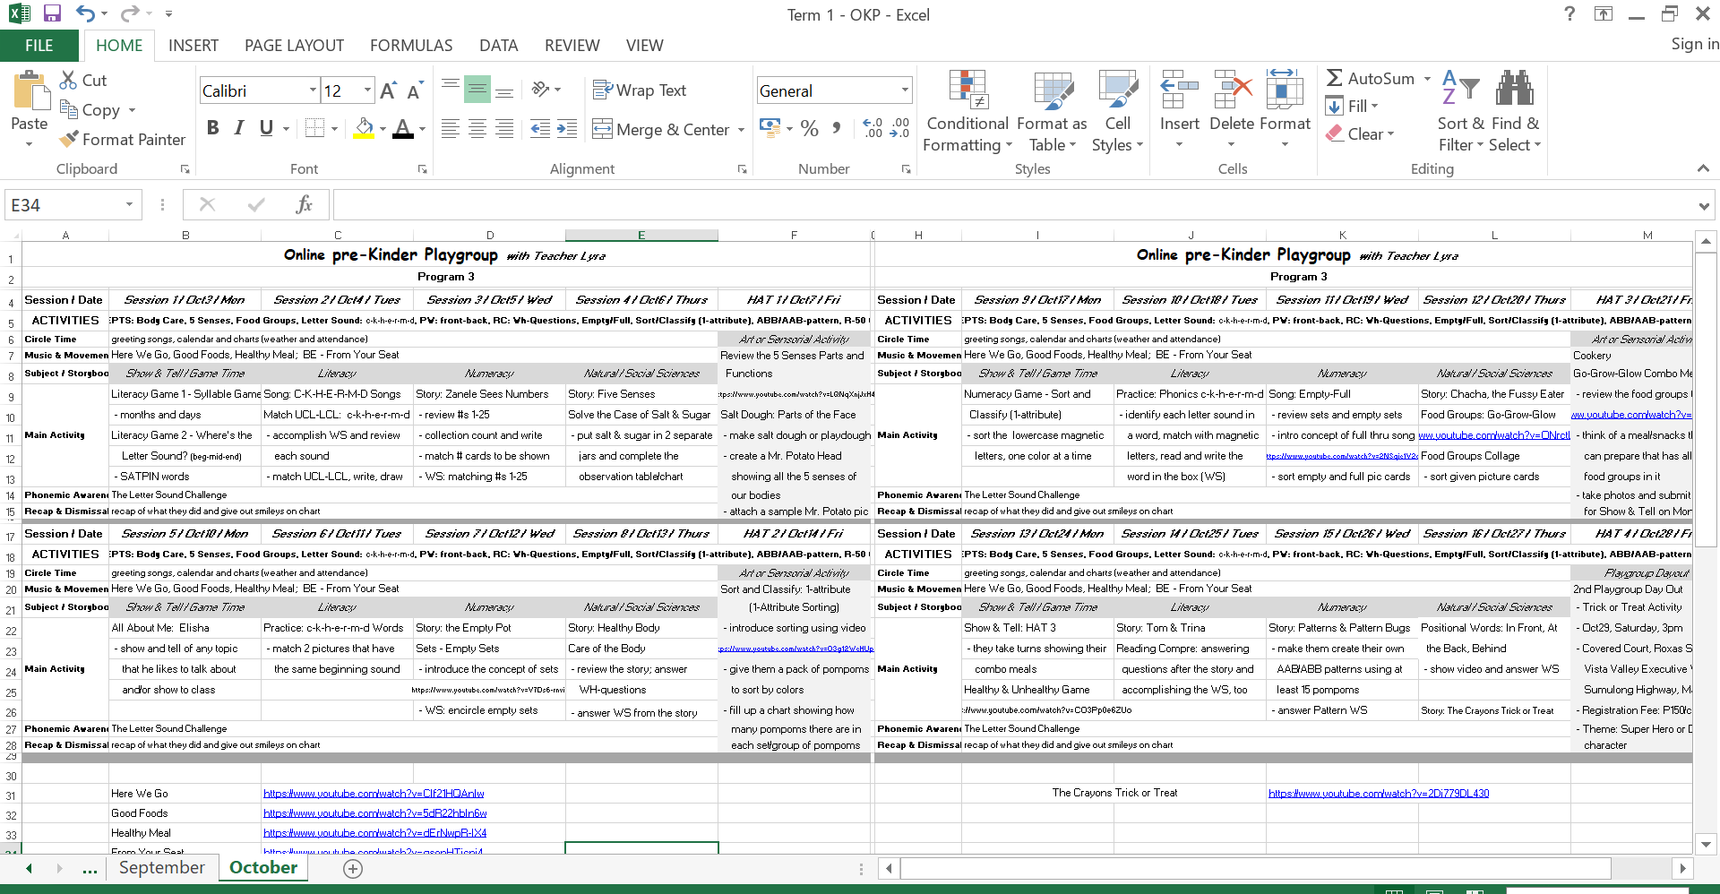Toggle Wrap Text
This screenshot has height=894, width=1720.
click(640, 90)
